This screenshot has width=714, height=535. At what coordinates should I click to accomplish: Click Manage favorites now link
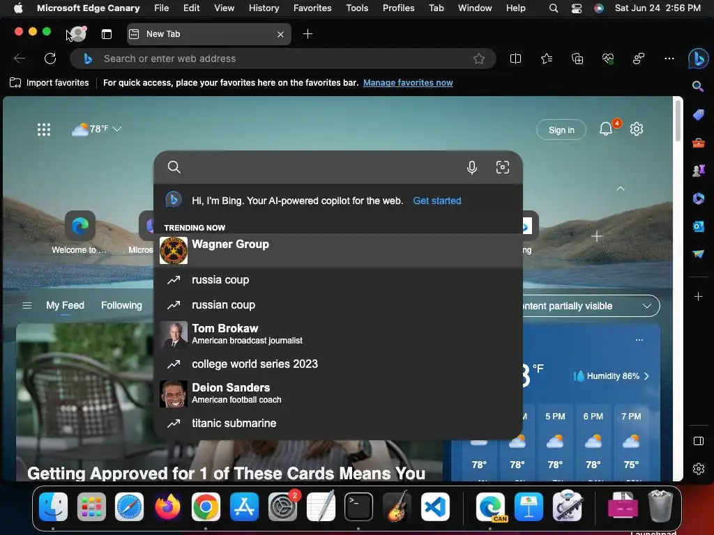pos(408,83)
